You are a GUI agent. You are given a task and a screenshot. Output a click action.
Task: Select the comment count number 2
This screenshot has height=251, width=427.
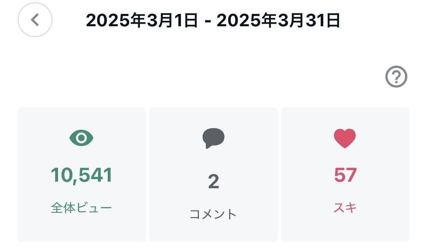[213, 182]
